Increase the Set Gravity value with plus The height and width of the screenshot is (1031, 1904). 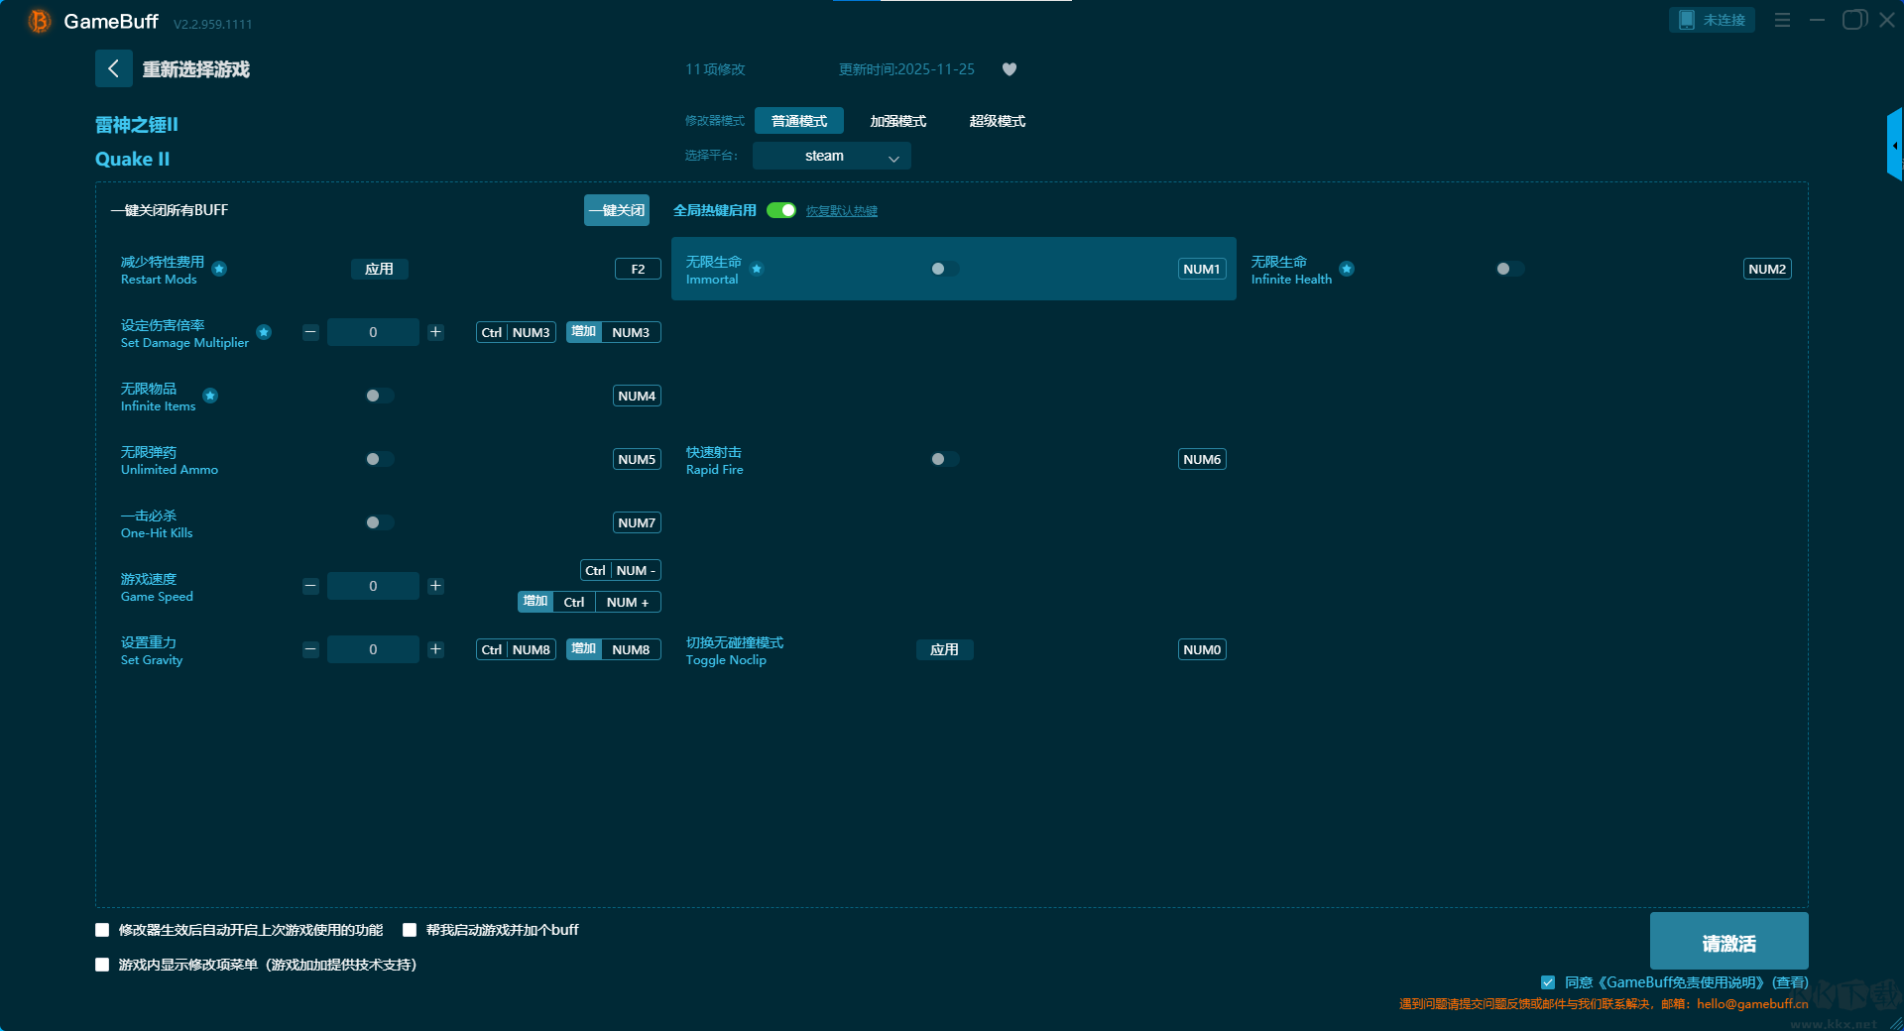click(x=435, y=649)
